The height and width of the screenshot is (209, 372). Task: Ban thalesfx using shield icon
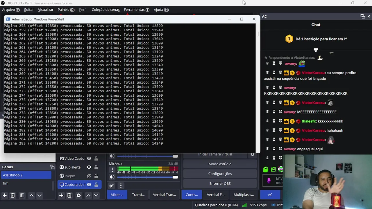pyautogui.click(x=280, y=121)
